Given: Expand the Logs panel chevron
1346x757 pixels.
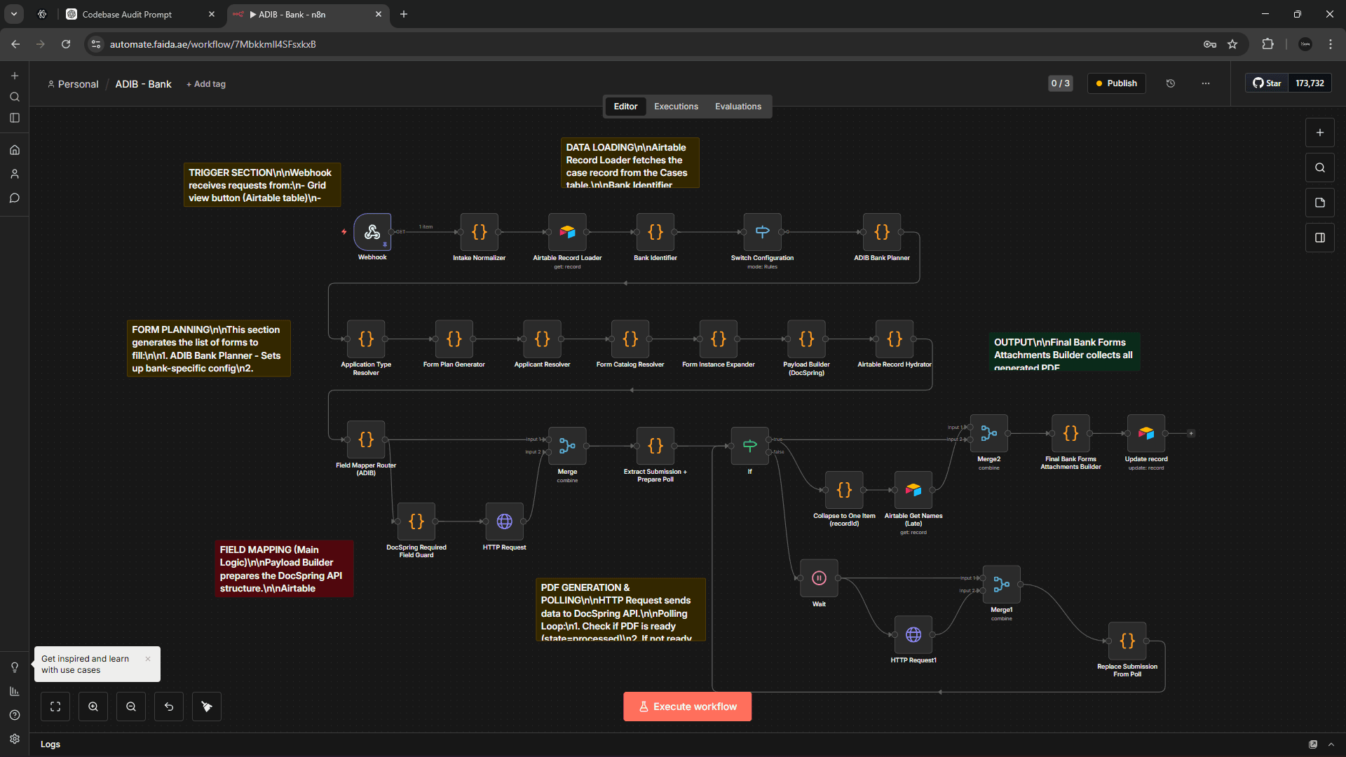Looking at the screenshot, I should (x=1331, y=744).
